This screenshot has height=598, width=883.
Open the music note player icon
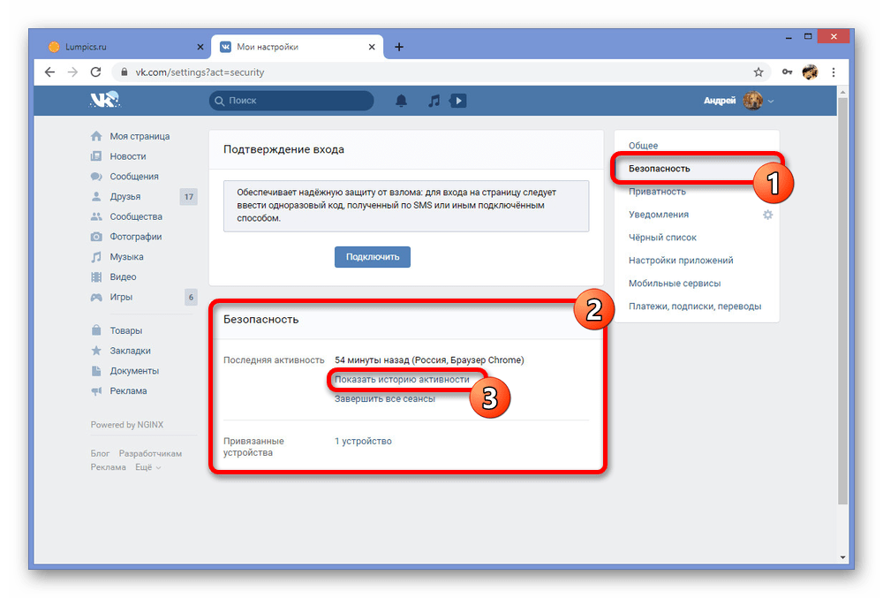coord(434,101)
